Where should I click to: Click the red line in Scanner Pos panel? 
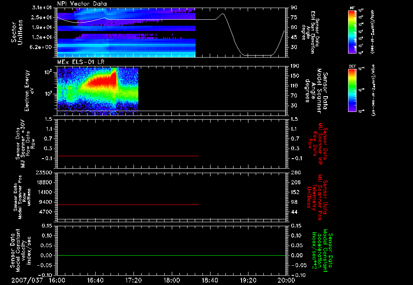click(x=128, y=204)
